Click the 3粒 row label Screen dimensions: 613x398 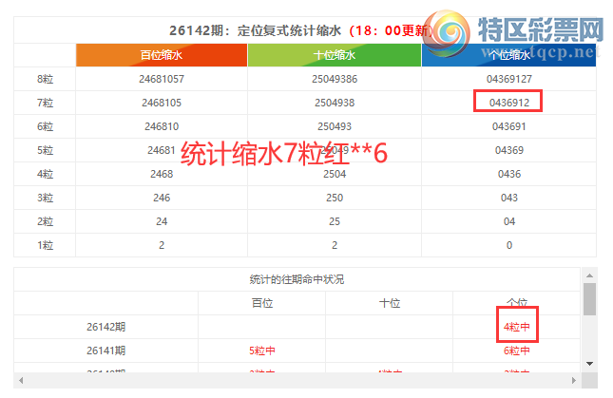pos(45,198)
